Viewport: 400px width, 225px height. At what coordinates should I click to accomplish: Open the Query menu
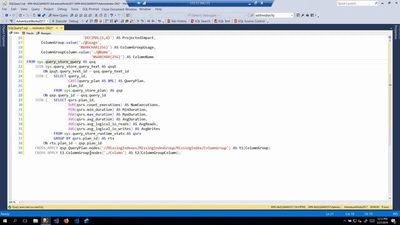pyautogui.click(x=36, y=9)
